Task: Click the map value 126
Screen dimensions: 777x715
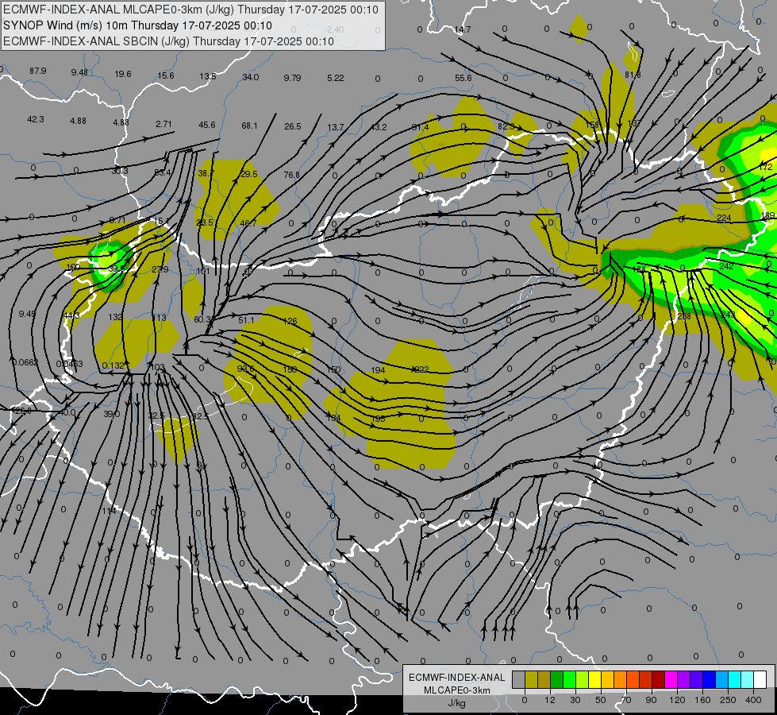Action: pos(290,321)
